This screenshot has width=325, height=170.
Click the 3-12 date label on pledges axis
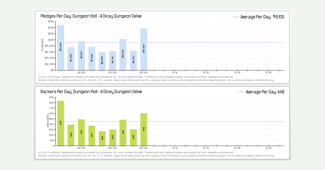pos(206,73)
